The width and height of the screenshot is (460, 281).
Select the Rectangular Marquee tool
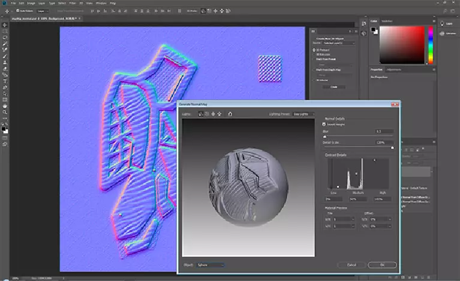pyautogui.click(x=5, y=31)
